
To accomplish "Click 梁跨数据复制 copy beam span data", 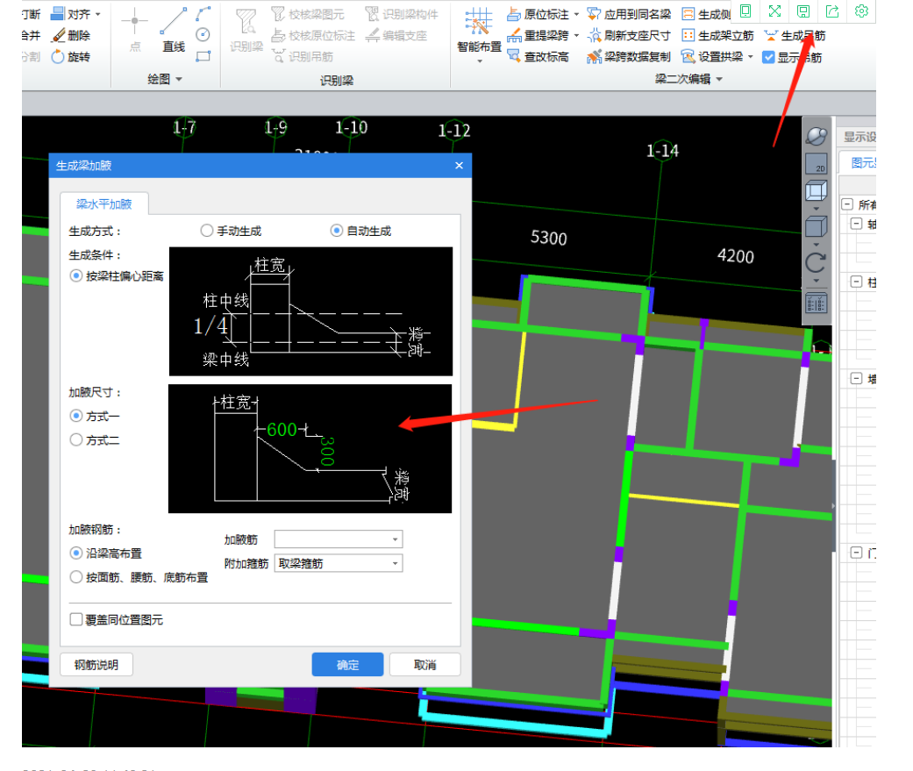I will [629, 56].
